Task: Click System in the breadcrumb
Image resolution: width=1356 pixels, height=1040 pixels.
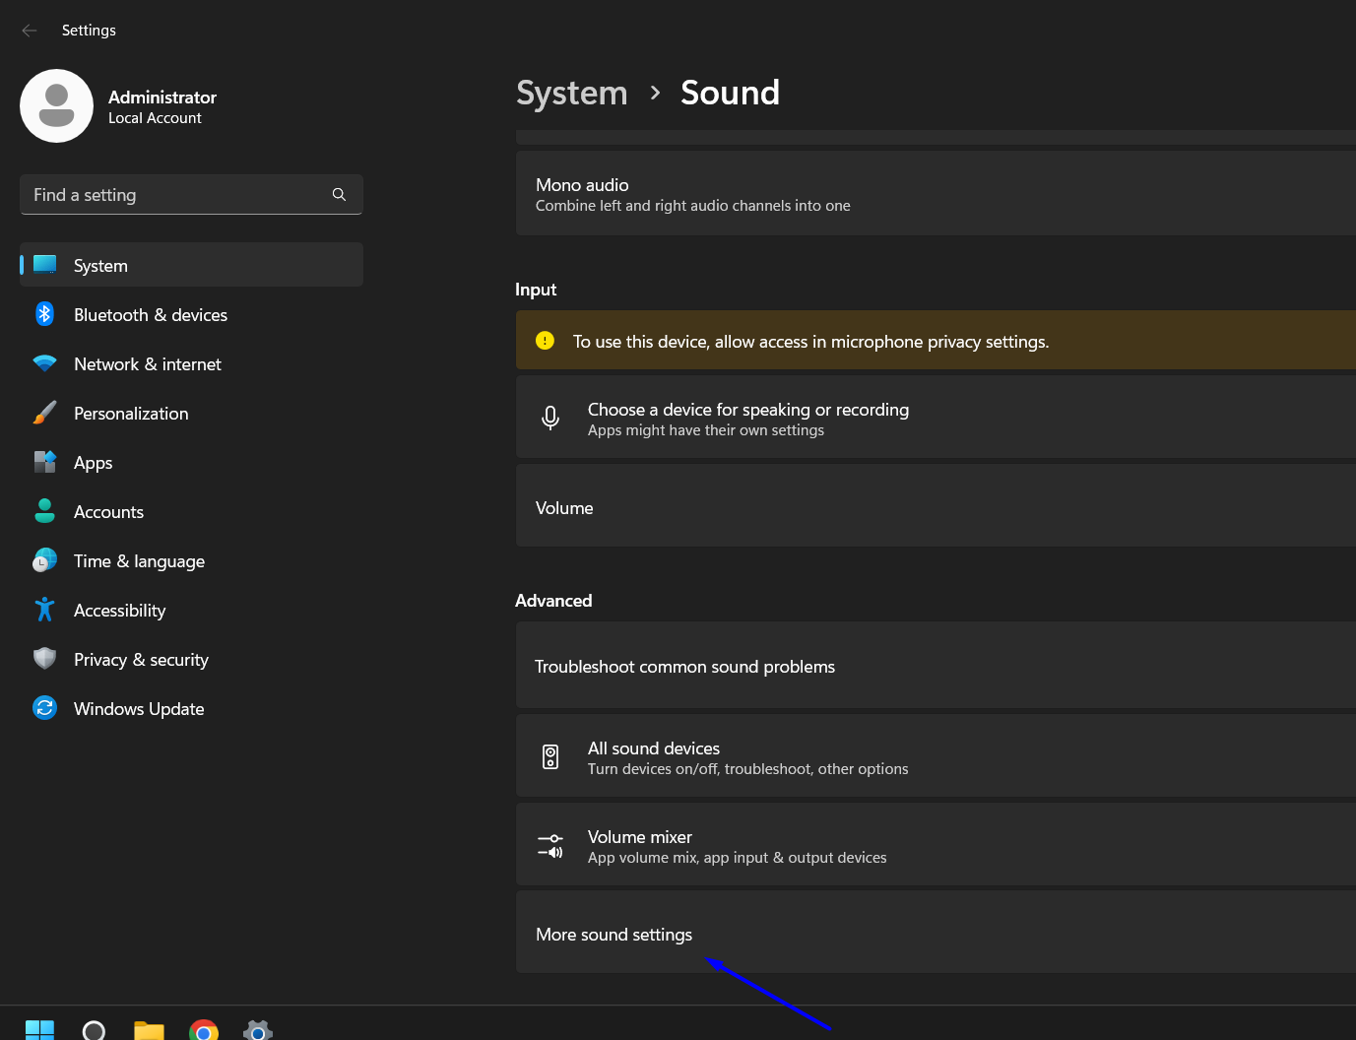Action: pos(571,93)
